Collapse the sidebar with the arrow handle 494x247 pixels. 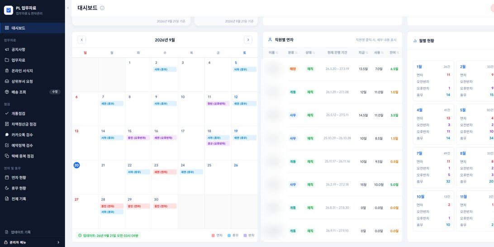click(68, 8)
